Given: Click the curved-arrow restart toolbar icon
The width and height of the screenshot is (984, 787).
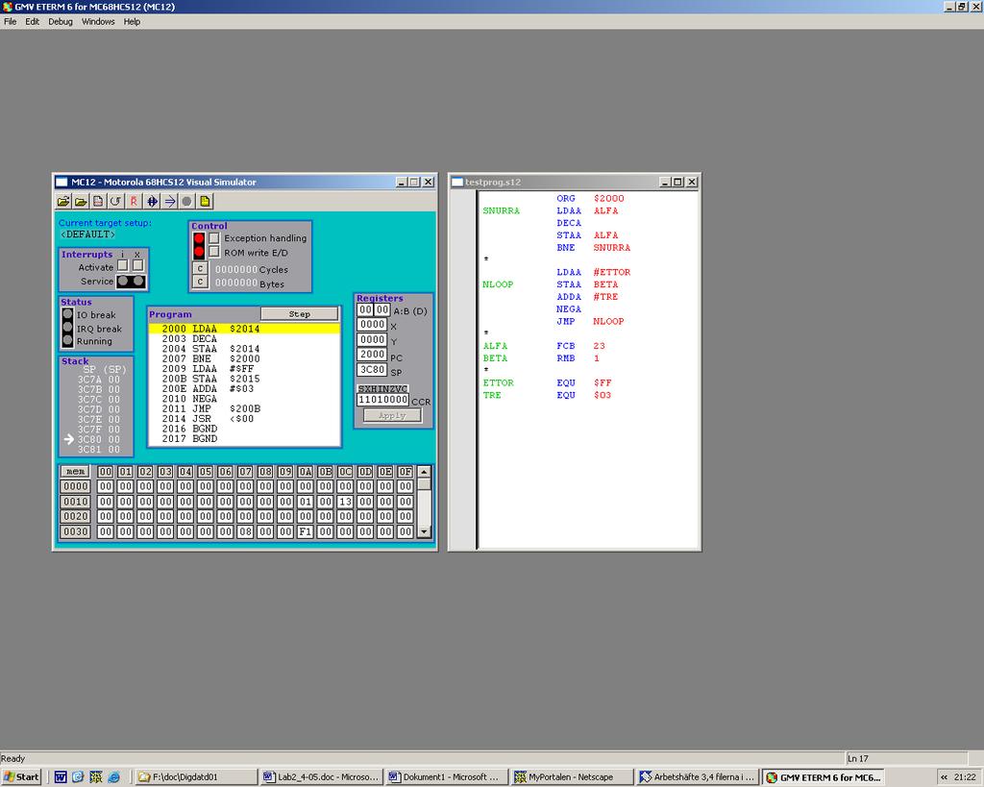Looking at the screenshot, I should point(115,202).
